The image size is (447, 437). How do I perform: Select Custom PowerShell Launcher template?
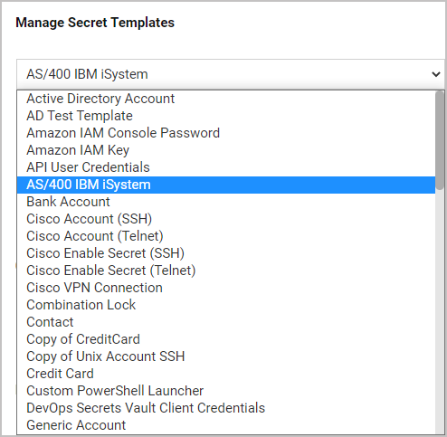[x=226, y=391]
